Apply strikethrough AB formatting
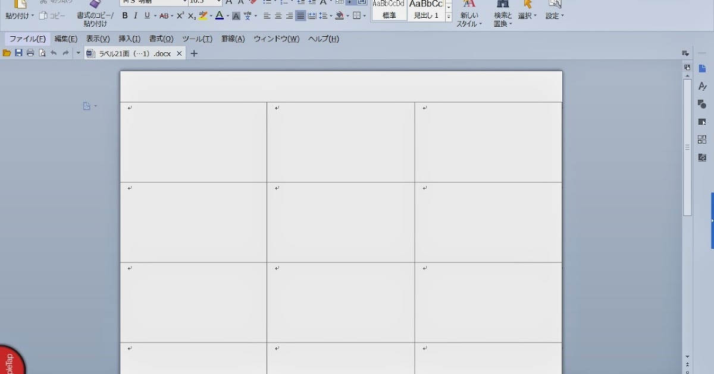Viewport: 714px width, 374px height. coord(164,16)
